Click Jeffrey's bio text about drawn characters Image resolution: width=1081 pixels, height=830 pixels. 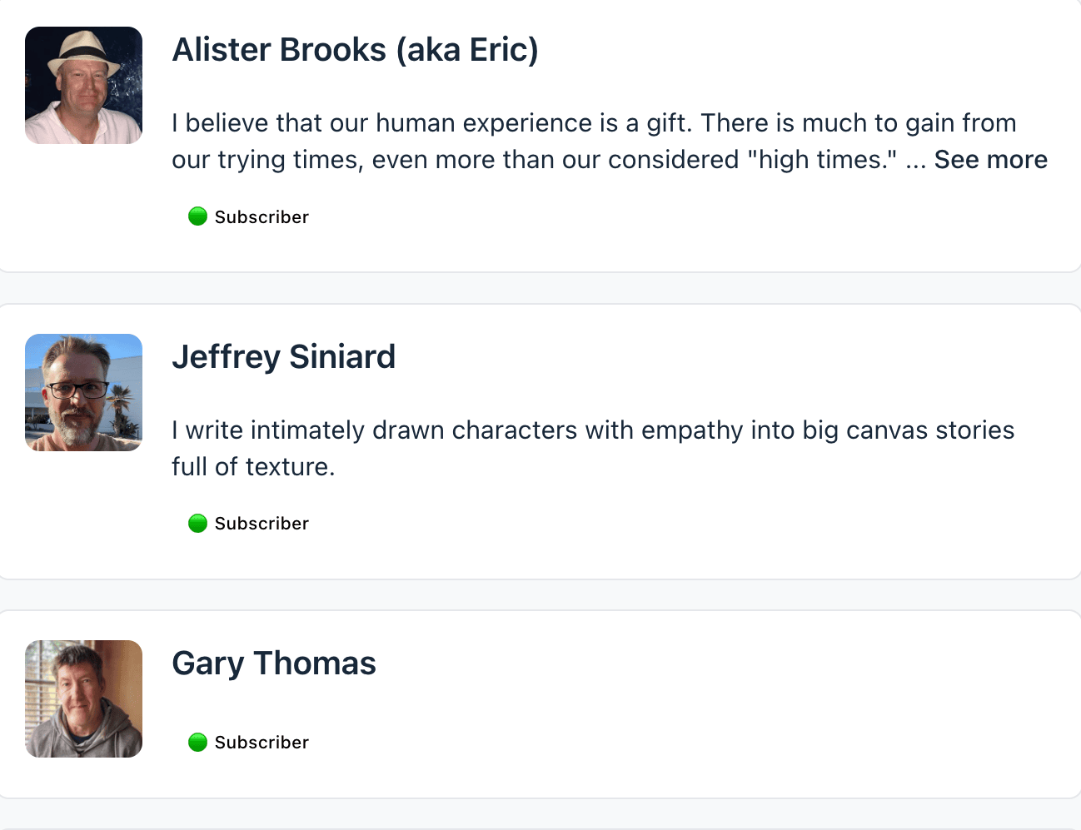click(x=592, y=430)
